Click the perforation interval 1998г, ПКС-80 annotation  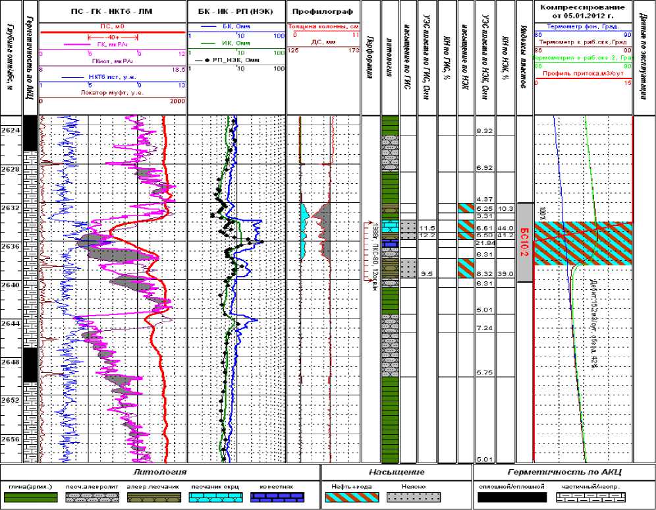(374, 256)
